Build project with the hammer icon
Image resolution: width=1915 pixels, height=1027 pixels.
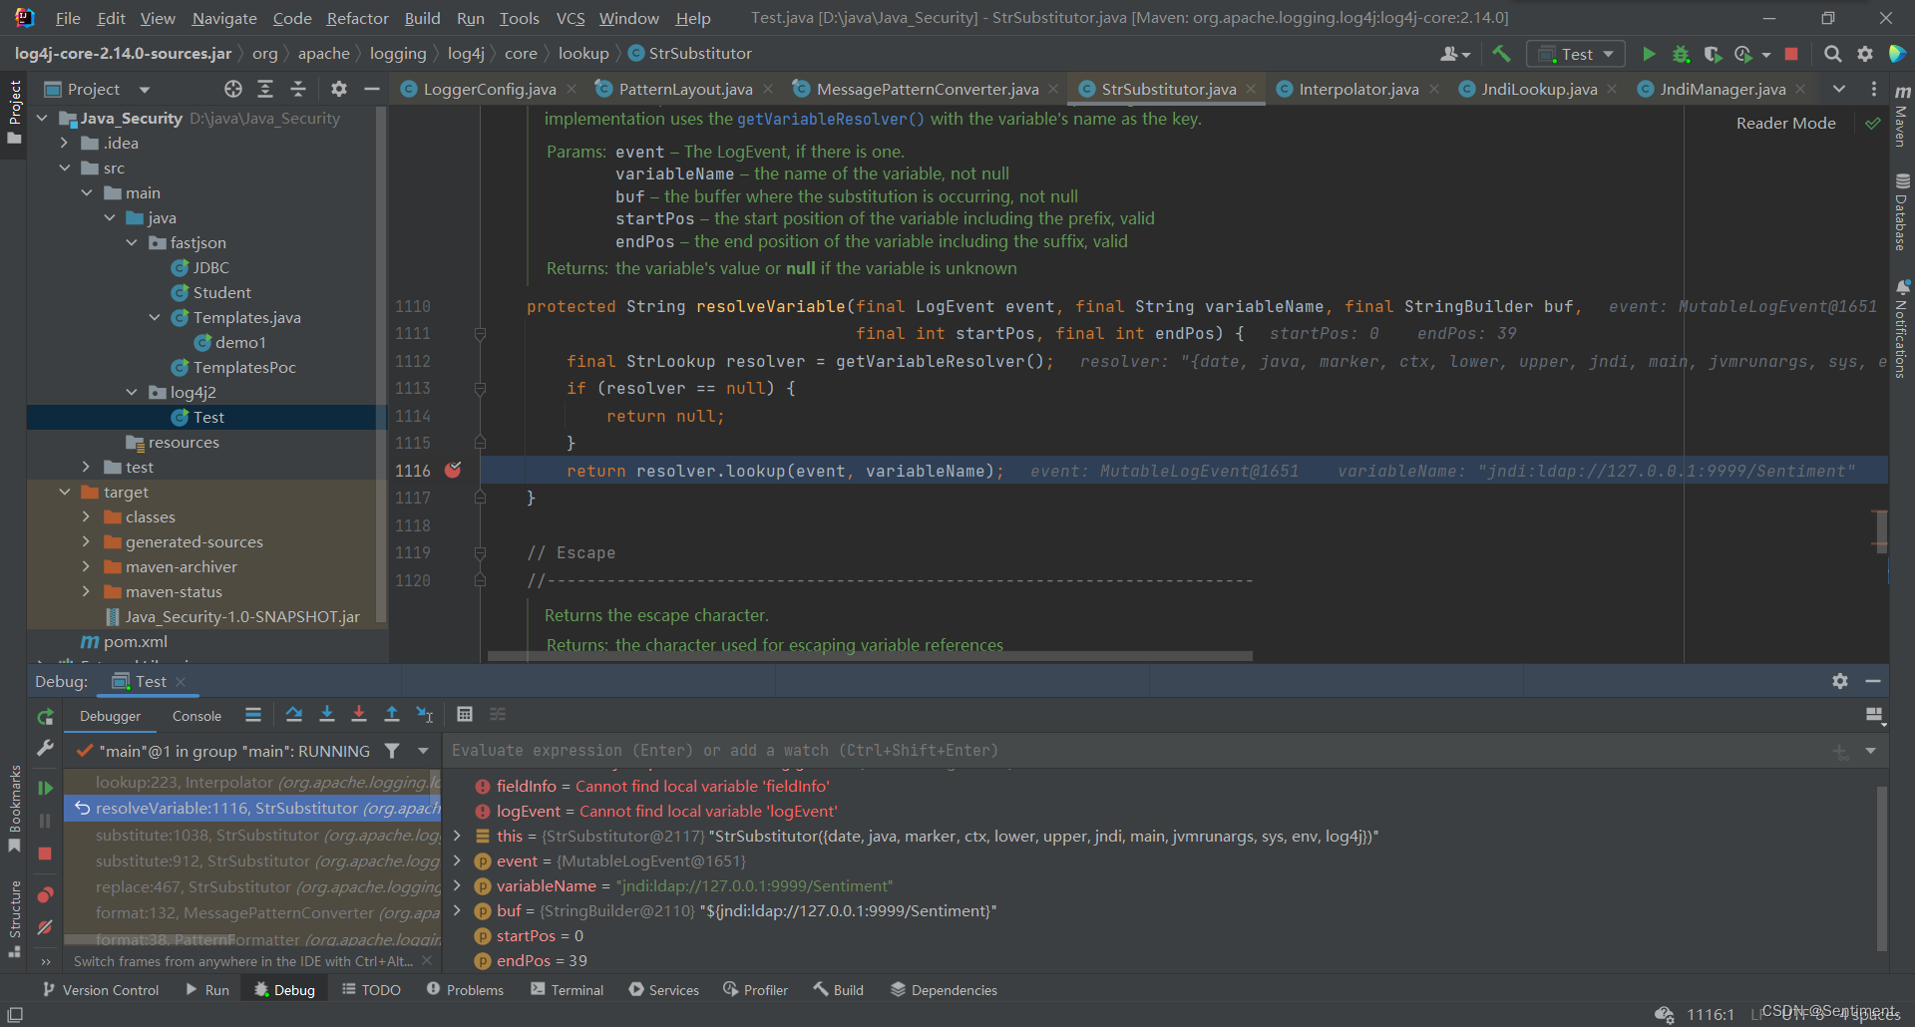pyautogui.click(x=1501, y=54)
